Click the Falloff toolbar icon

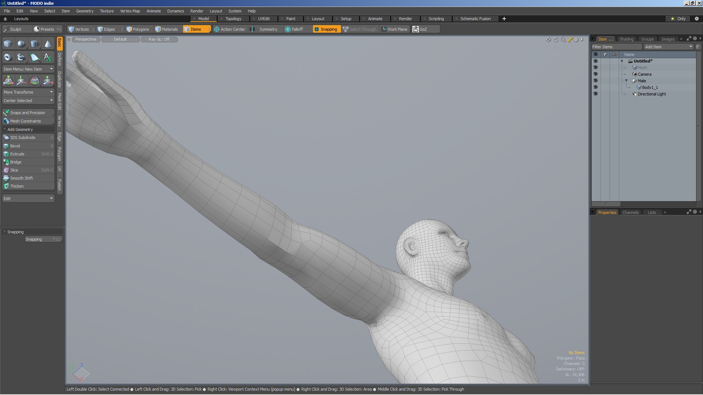tap(295, 29)
